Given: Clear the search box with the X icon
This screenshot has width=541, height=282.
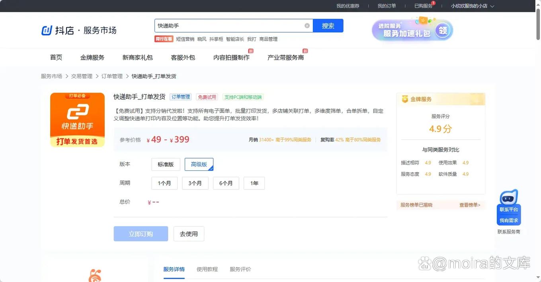Looking at the screenshot, I should [307, 26].
